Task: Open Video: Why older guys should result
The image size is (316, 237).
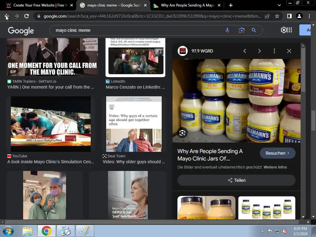Action: click(134, 162)
